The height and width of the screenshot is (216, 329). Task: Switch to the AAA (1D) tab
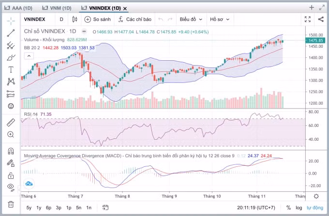click(18, 8)
